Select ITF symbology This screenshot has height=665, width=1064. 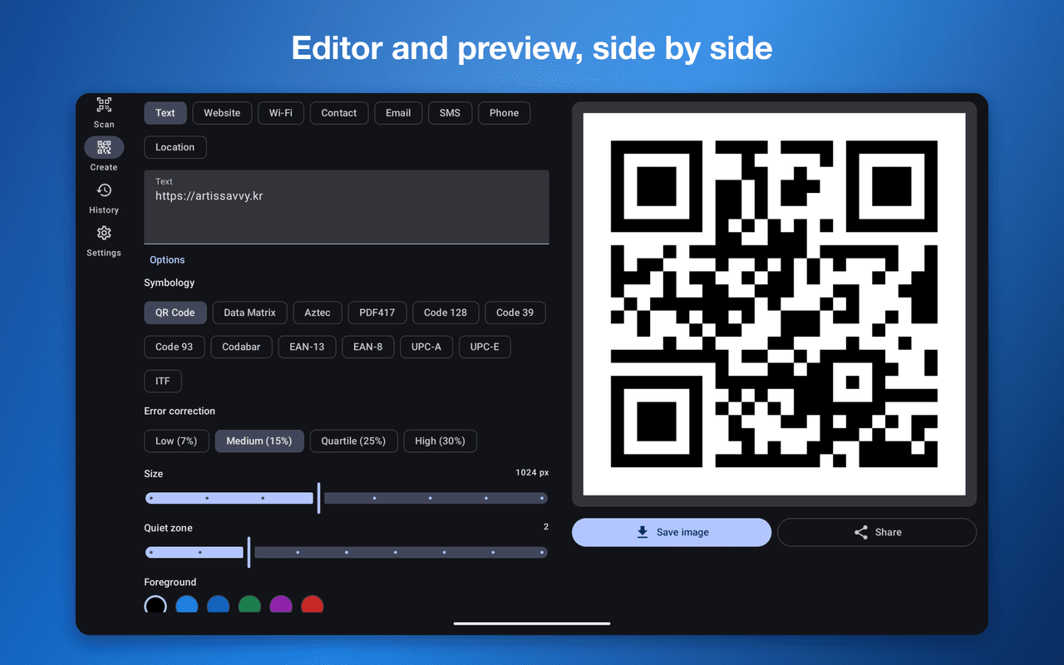[163, 381]
